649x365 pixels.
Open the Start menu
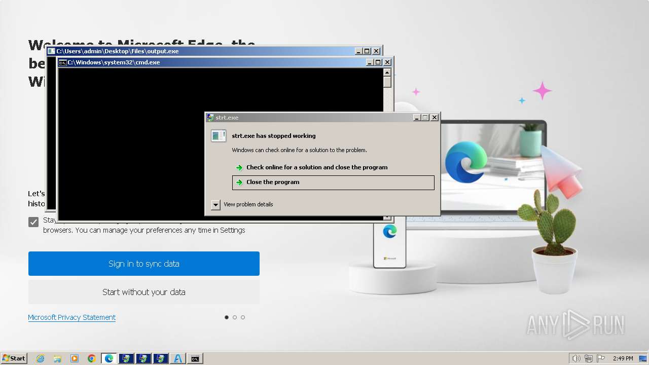[14, 358]
